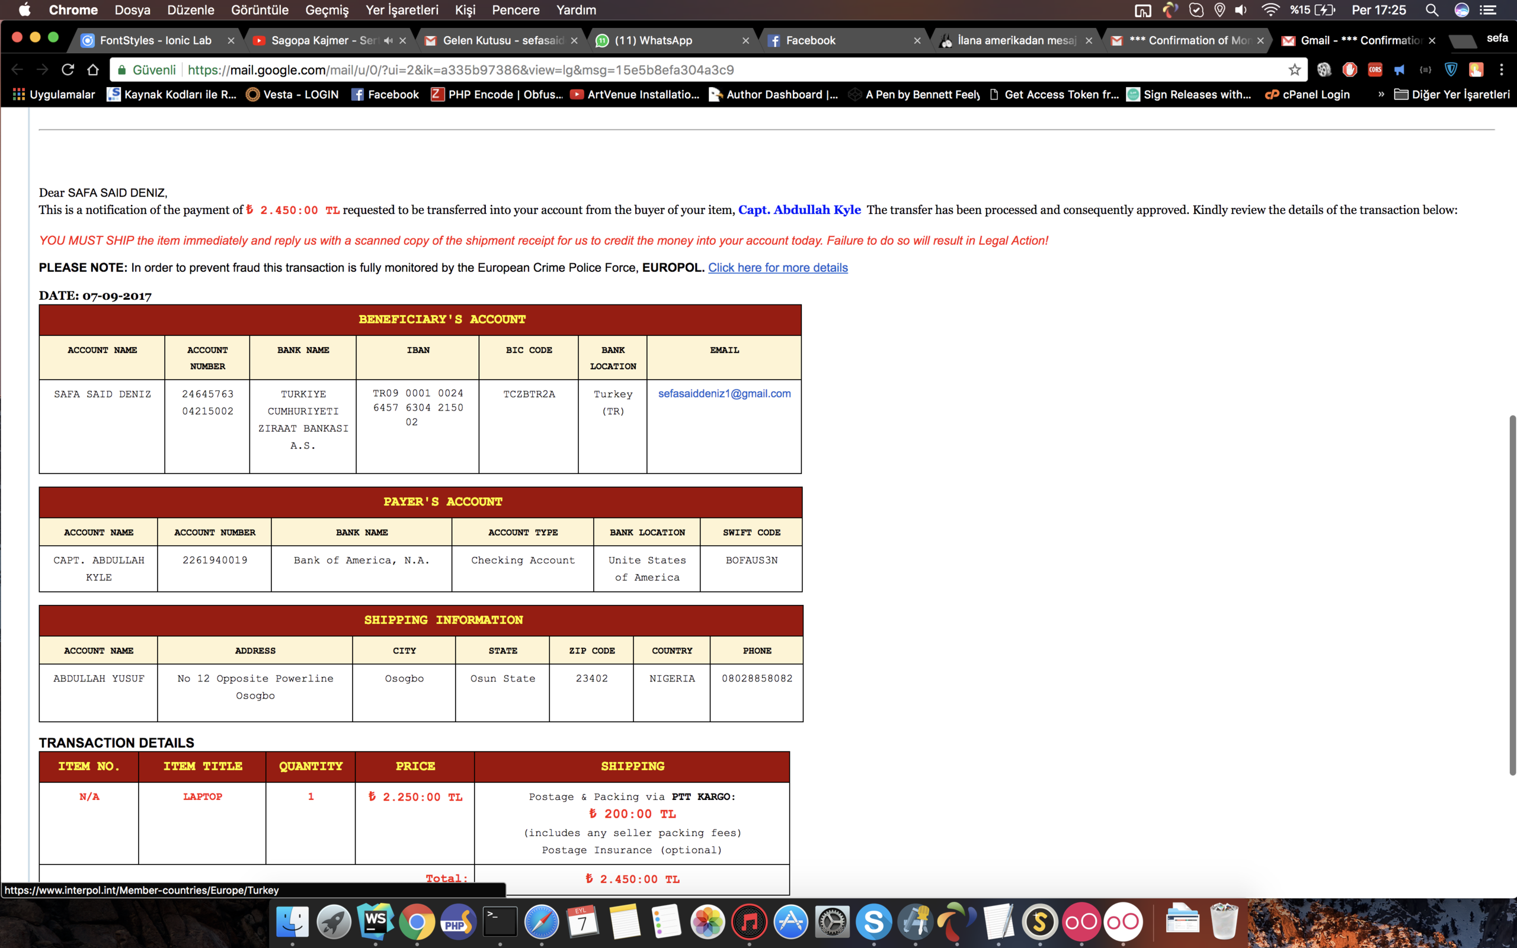The width and height of the screenshot is (1517, 948).
Task: Open WebStorm from the Dock
Action: (376, 923)
